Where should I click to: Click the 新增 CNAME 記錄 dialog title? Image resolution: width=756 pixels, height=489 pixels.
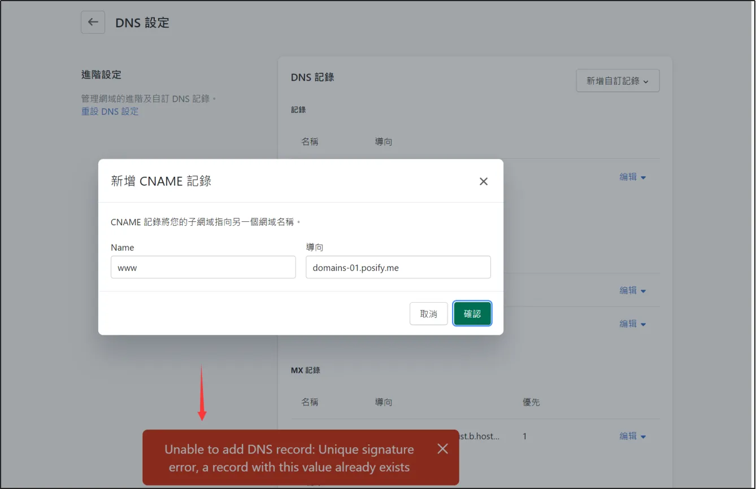(161, 181)
